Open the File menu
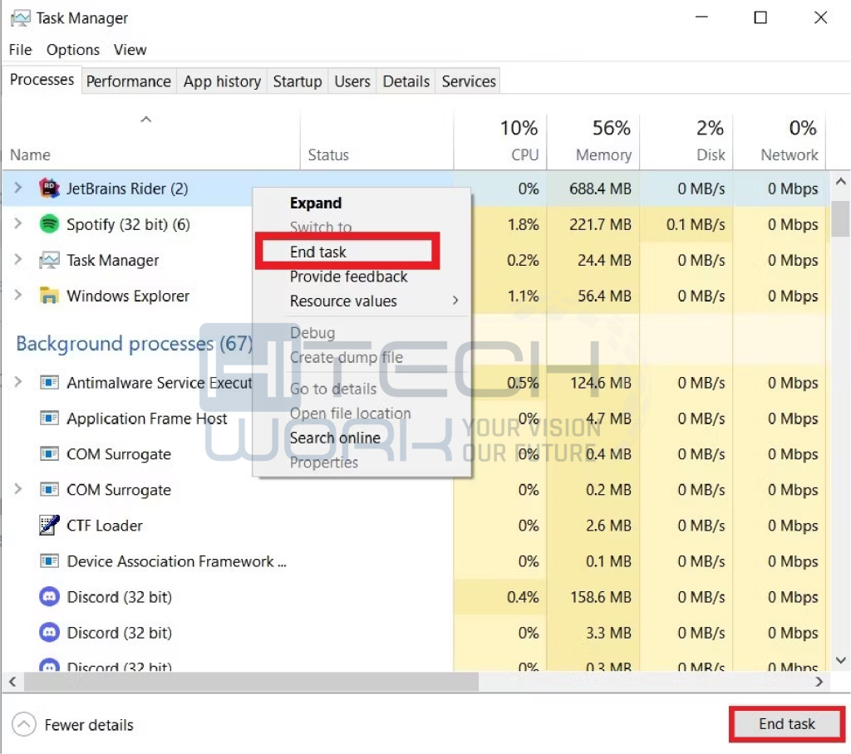 coord(21,50)
